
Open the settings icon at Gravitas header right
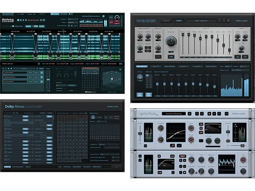(x=227, y=114)
